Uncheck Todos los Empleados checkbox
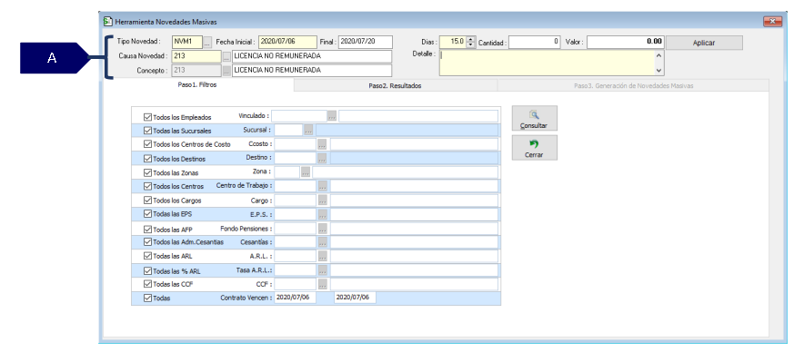This screenshot has height=352, width=794. click(148, 117)
